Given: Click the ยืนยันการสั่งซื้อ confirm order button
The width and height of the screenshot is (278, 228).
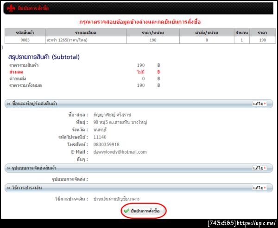Looking at the screenshot, I should click(x=144, y=211).
